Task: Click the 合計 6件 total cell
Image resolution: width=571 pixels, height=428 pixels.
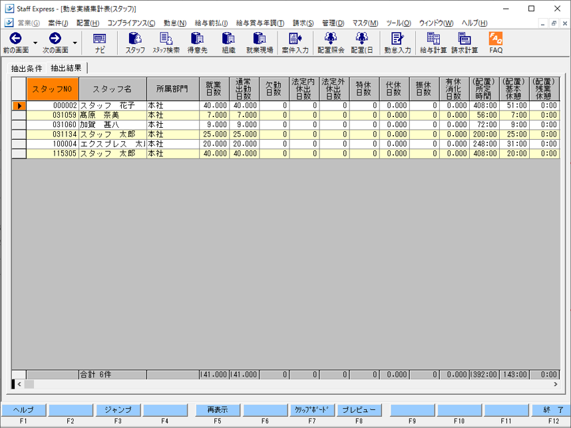Action: click(113, 375)
